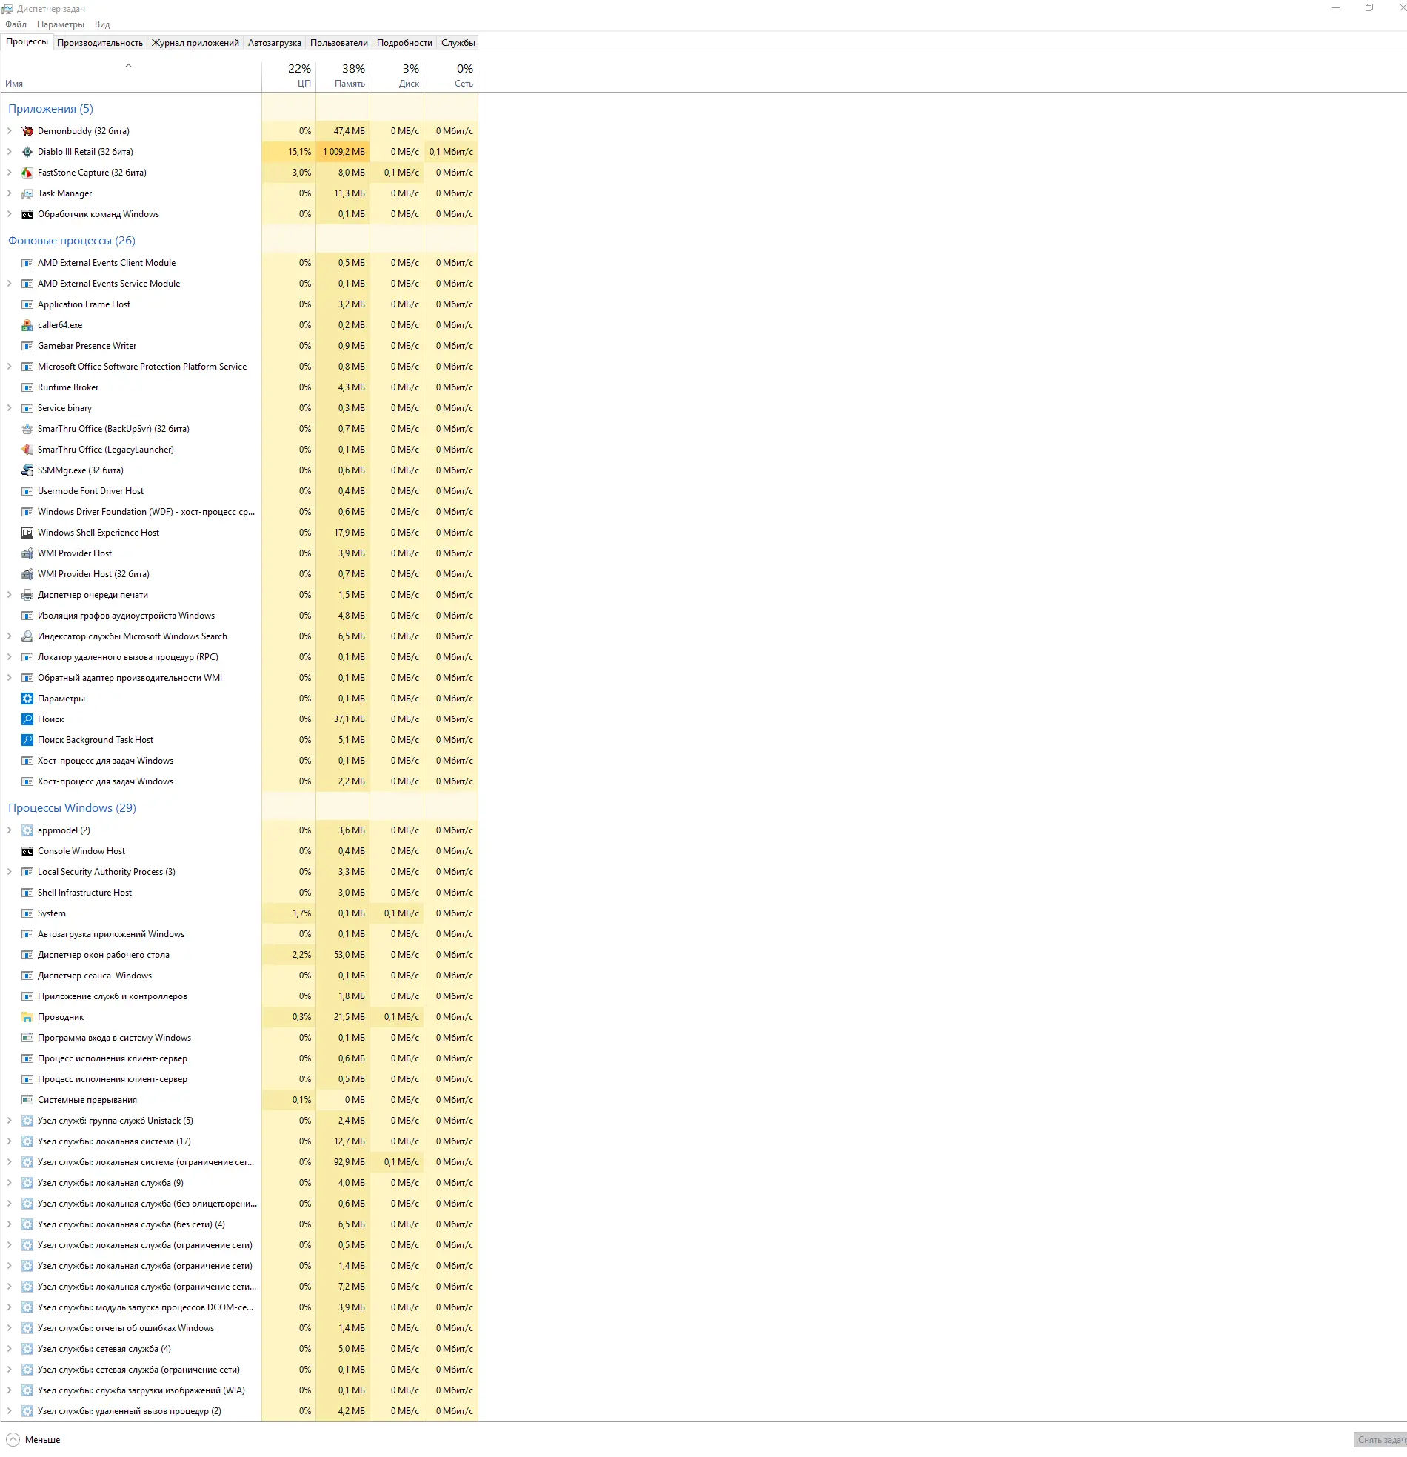Screen dimensions: 1407x1457
Task: Open the Автозагрузка tab
Action: coord(274,43)
